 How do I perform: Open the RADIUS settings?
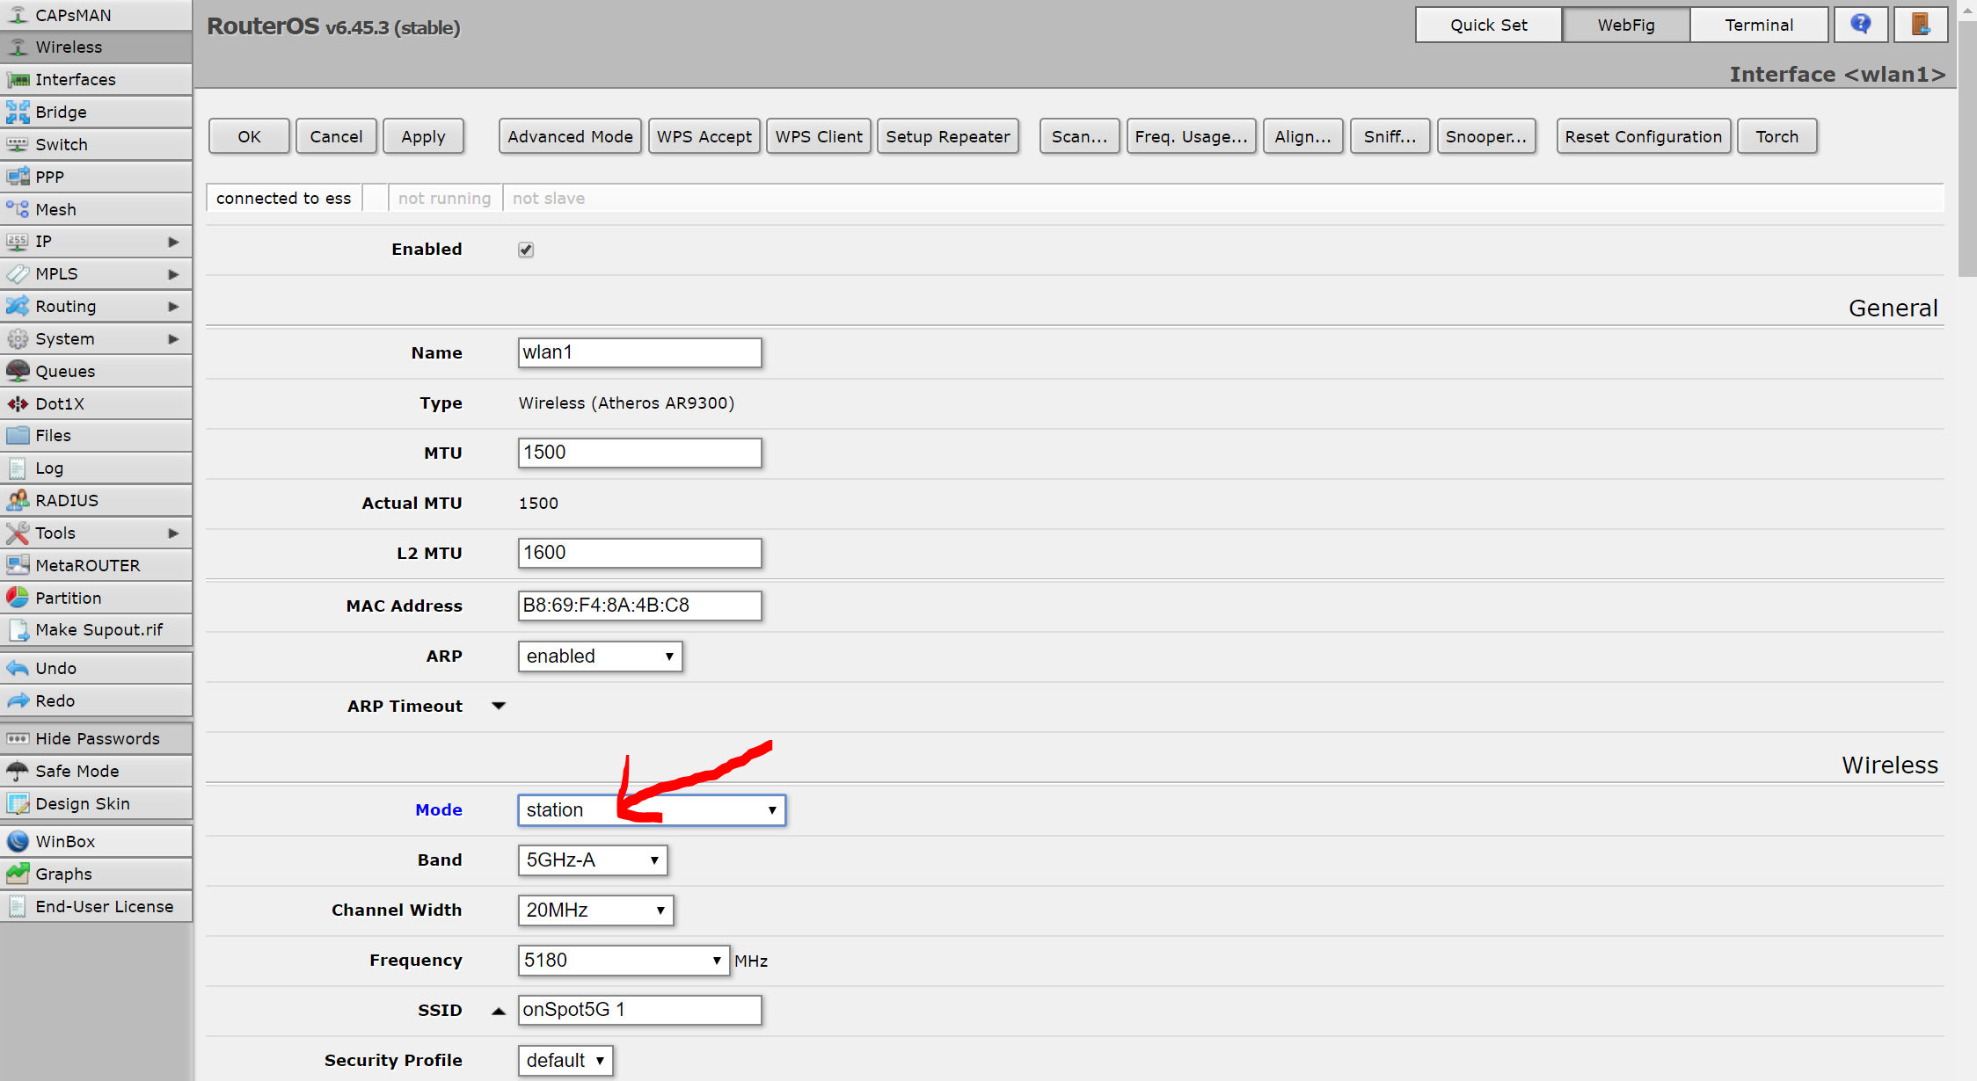point(66,500)
